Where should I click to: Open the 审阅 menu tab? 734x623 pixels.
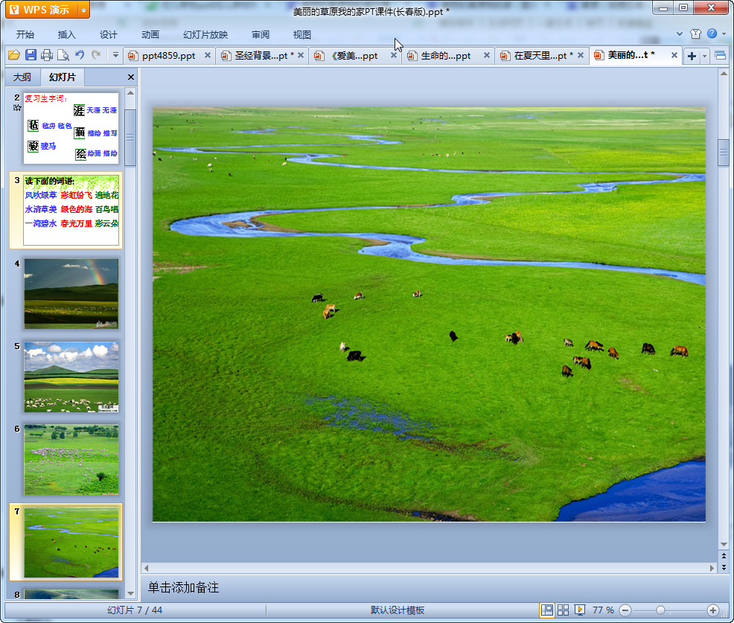click(261, 35)
